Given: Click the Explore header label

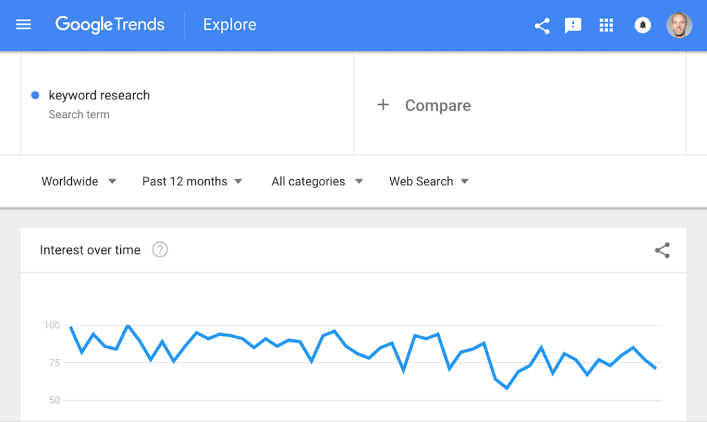Looking at the screenshot, I should (x=229, y=25).
